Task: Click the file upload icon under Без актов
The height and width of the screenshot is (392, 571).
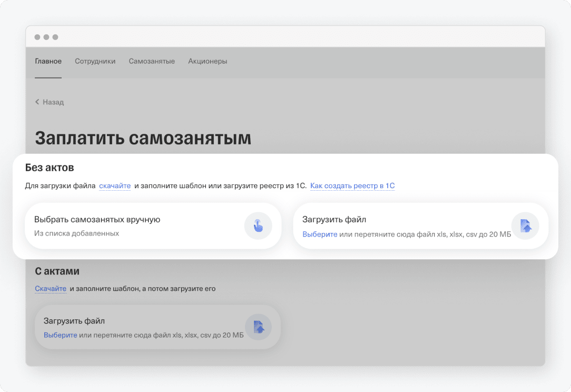Action: (x=525, y=226)
